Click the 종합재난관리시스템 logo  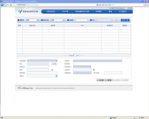[28, 11]
